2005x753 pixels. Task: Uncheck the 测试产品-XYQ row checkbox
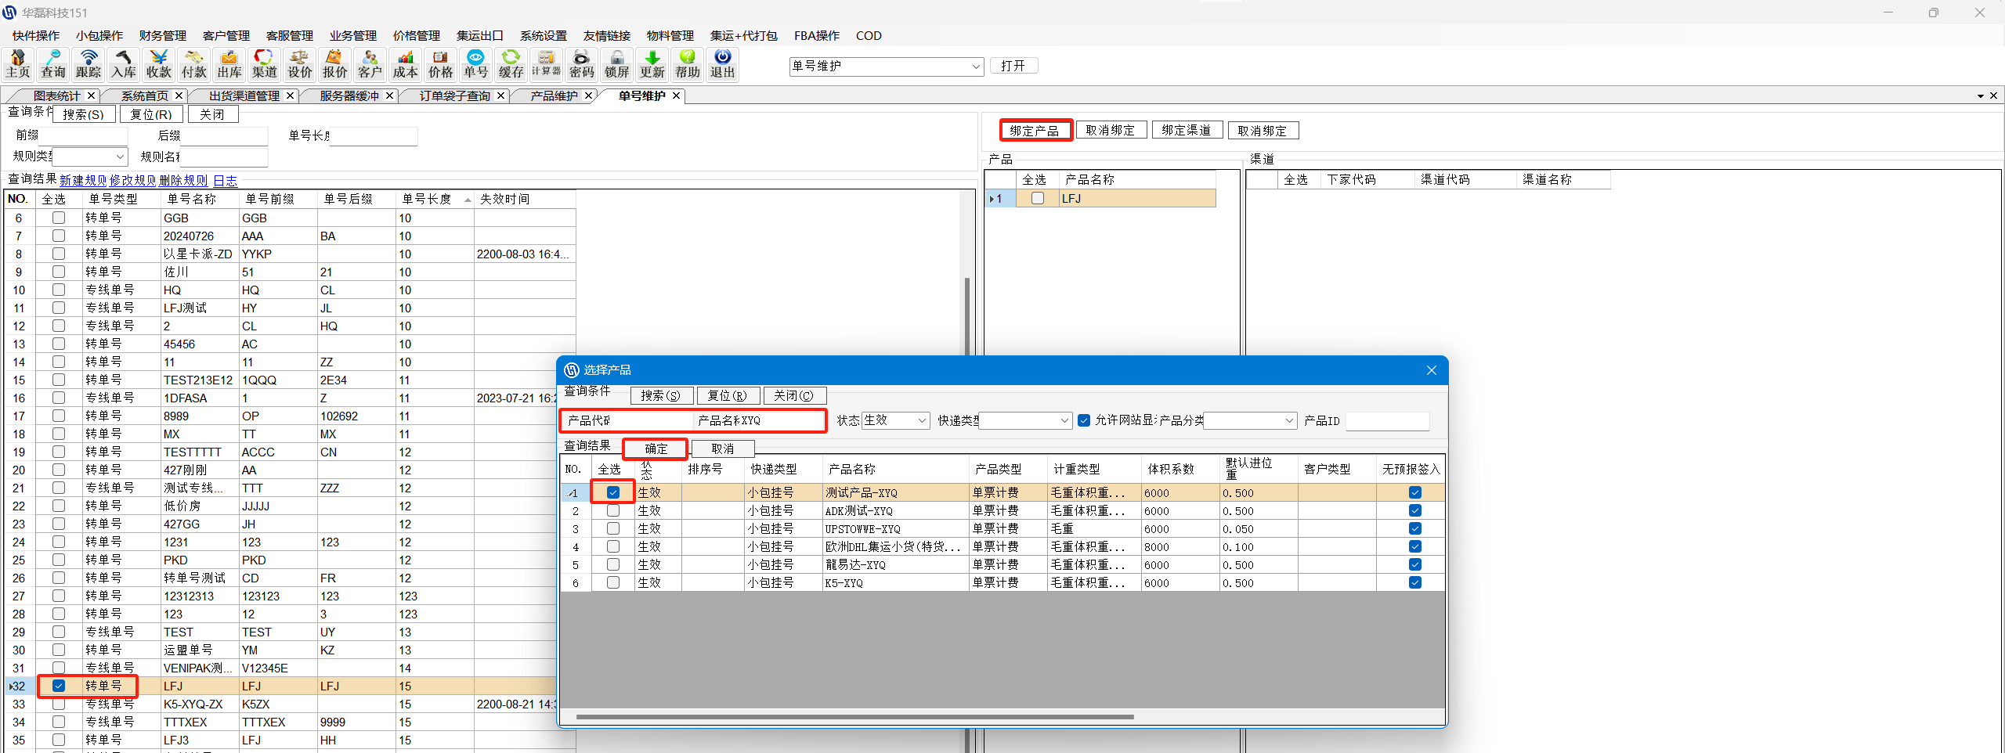613,492
